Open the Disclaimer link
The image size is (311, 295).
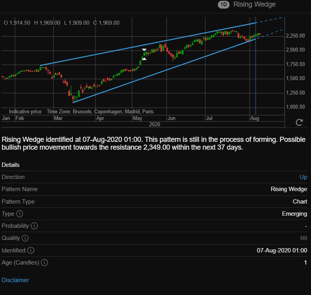[x=15, y=280]
